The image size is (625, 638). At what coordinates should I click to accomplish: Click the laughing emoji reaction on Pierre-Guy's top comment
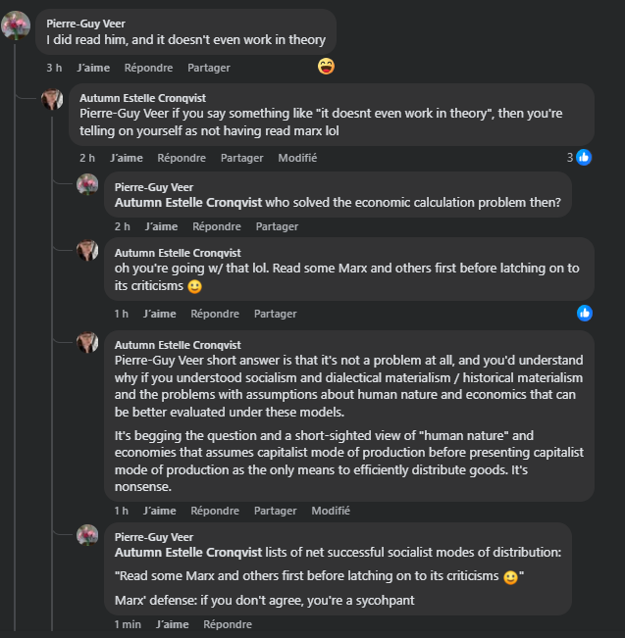click(327, 67)
